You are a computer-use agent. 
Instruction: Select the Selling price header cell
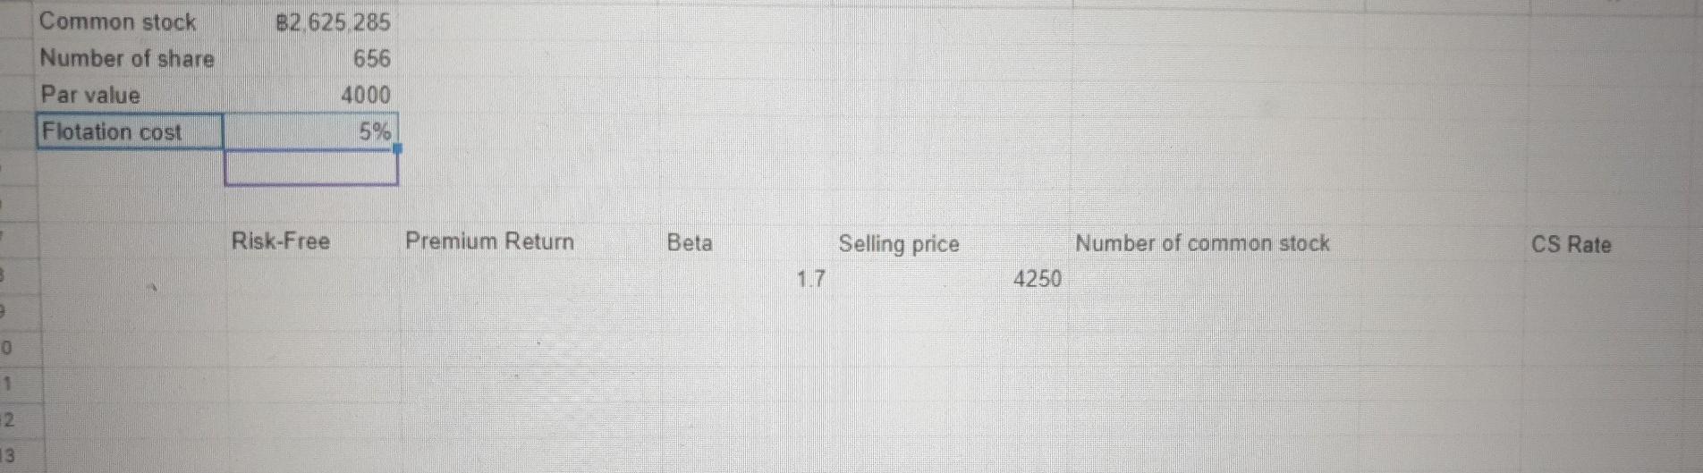click(x=898, y=244)
